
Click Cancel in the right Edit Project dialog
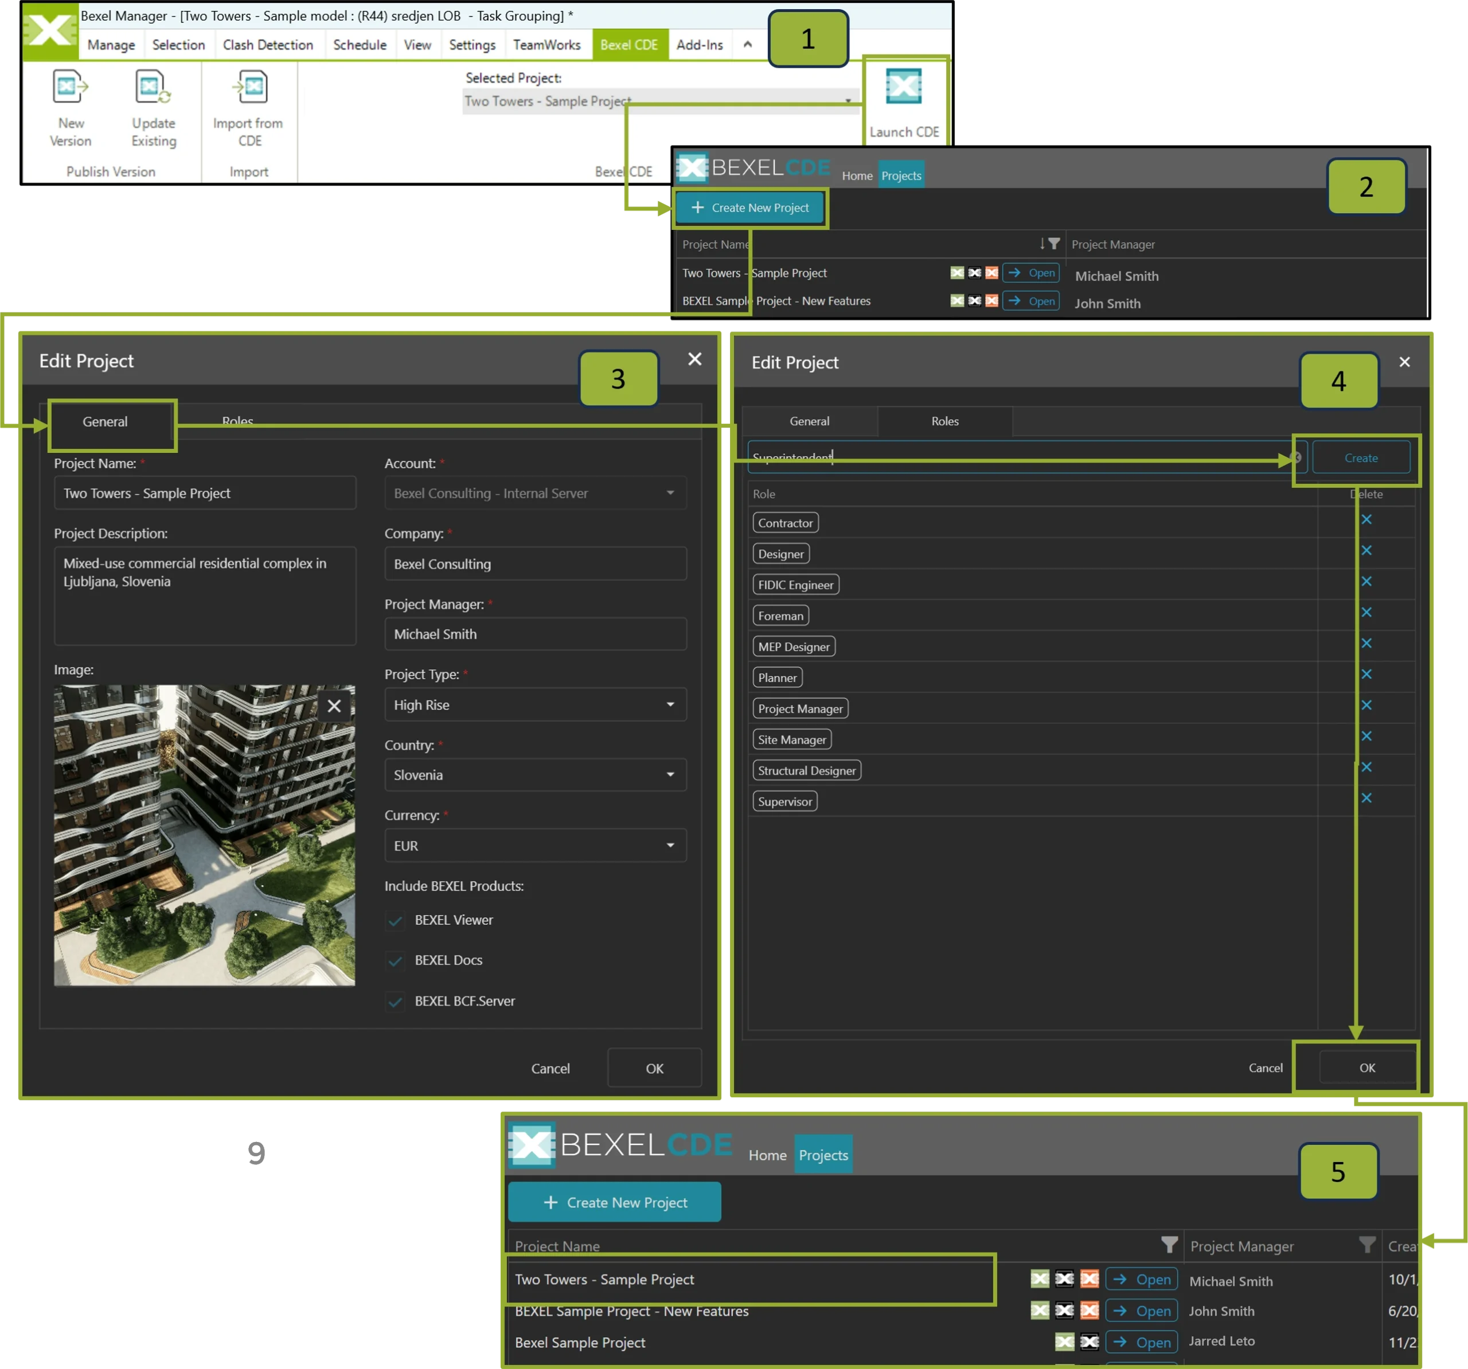click(1265, 1067)
